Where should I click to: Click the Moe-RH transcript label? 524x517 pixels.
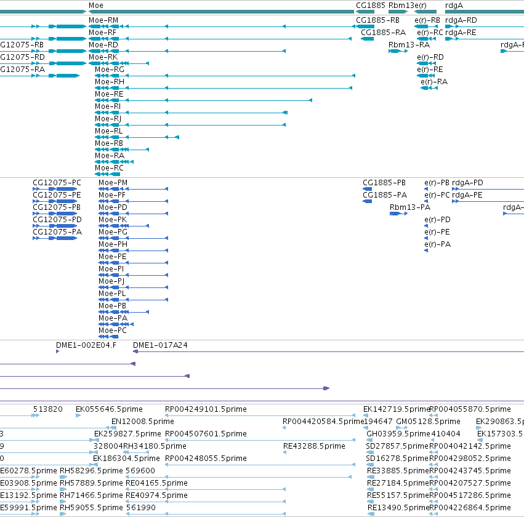[x=110, y=82]
